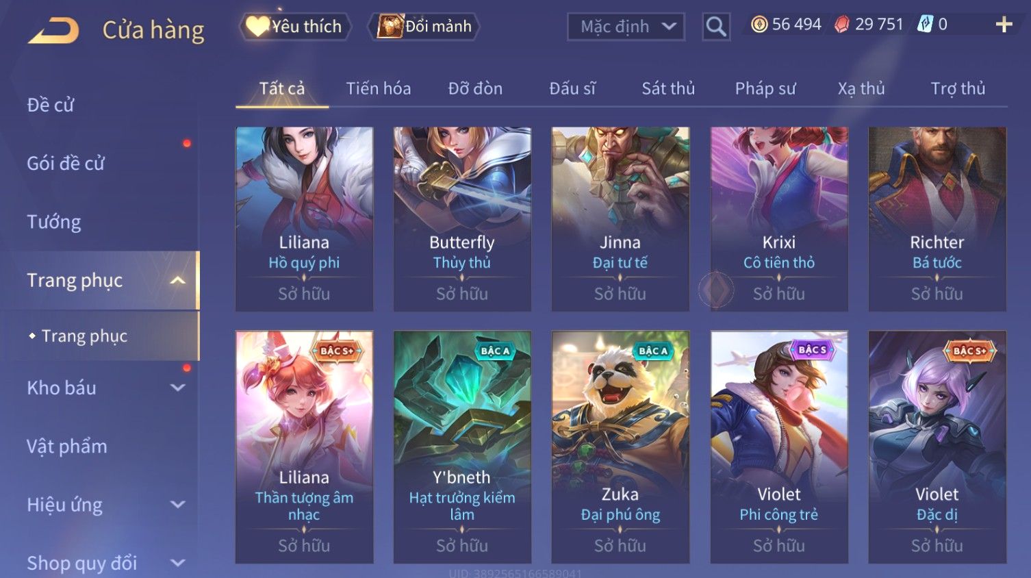Select the Pháp sư tab
This screenshot has height=578, width=1031.
[x=765, y=88]
